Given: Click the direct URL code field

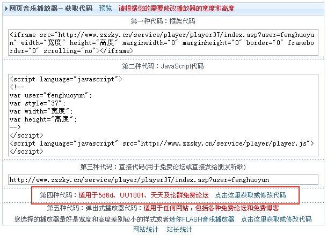Looking at the screenshot, I should click(163, 180).
